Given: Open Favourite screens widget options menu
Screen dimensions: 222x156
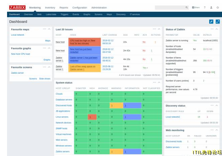Looking at the screenshot, I should [44, 67].
